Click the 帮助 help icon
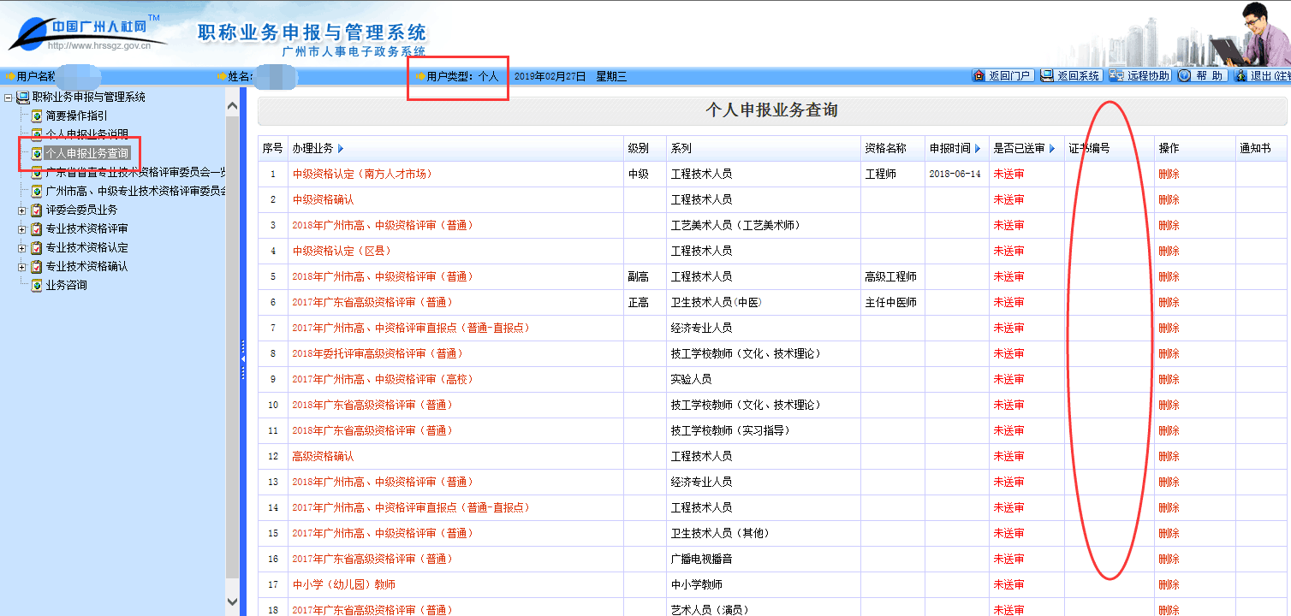Image resolution: width=1291 pixels, height=616 pixels. (x=1185, y=76)
